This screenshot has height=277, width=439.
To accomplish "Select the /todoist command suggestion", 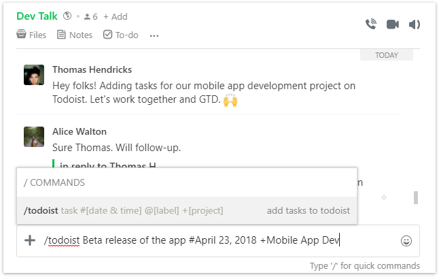I will (x=187, y=210).
